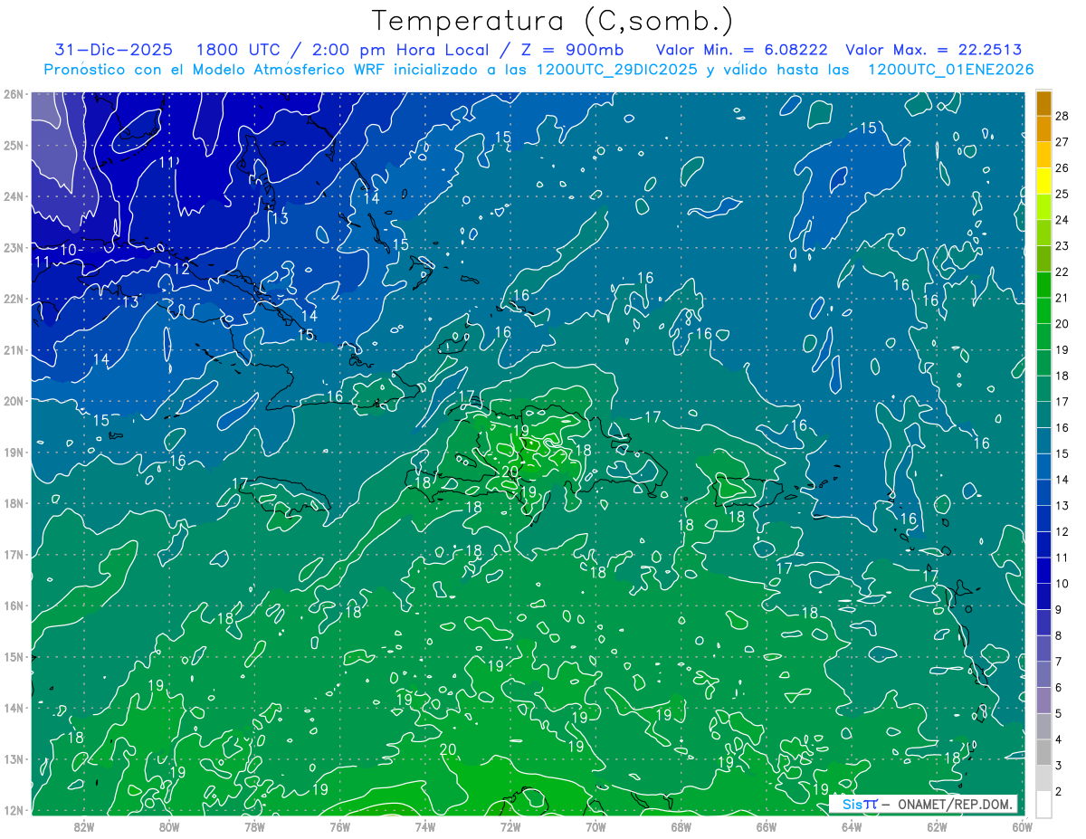The image size is (1086, 839).
Task: Click the contour label '10' on the map
Action: (x=69, y=250)
